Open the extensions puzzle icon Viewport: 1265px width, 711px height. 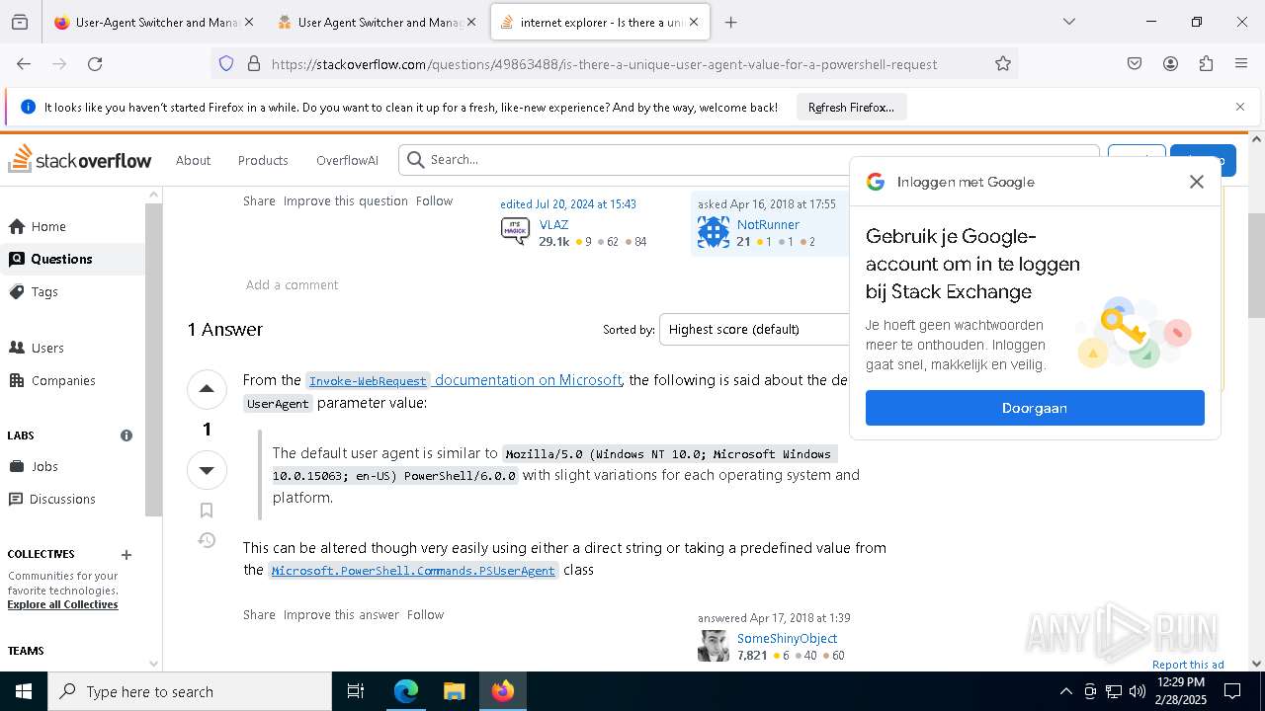coord(1206,63)
